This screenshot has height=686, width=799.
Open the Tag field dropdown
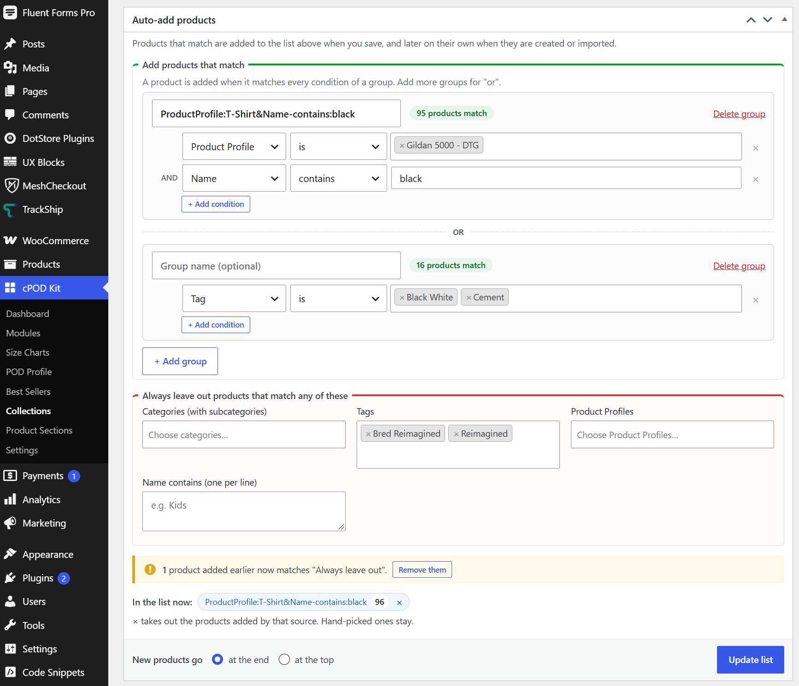(234, 299)
